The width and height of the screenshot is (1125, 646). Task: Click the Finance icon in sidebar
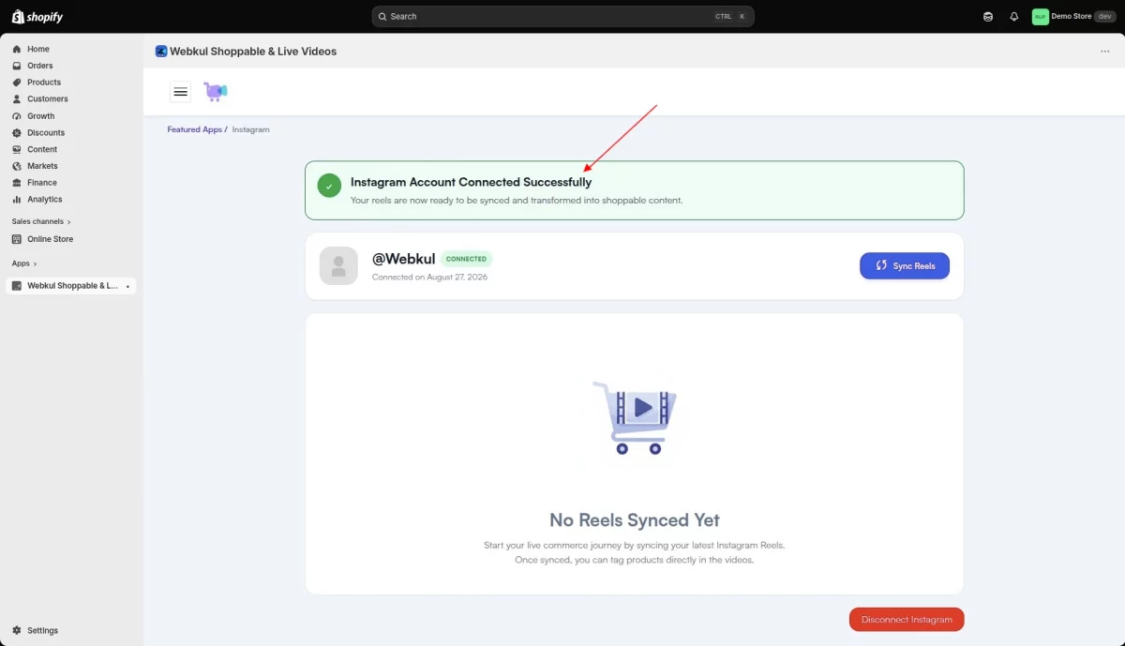click(x=17, y=183)
